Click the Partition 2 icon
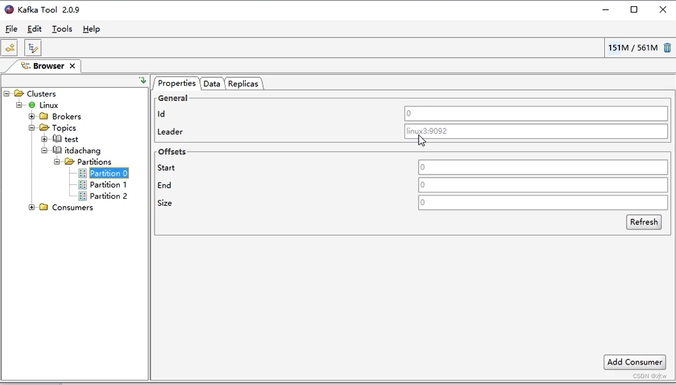The image size is (676, 385). tap(83, 196)
